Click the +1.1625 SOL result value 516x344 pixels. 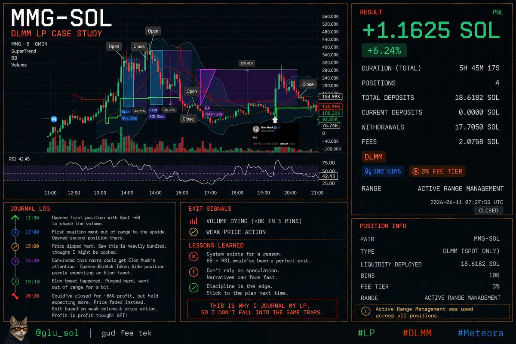pos(431,31)
